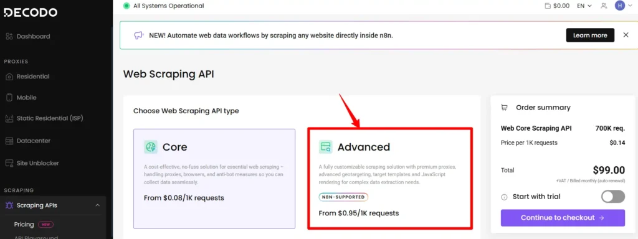The image size is (638, 239).
Task: Click the Residential camera icon
Action: click(9, 77)
